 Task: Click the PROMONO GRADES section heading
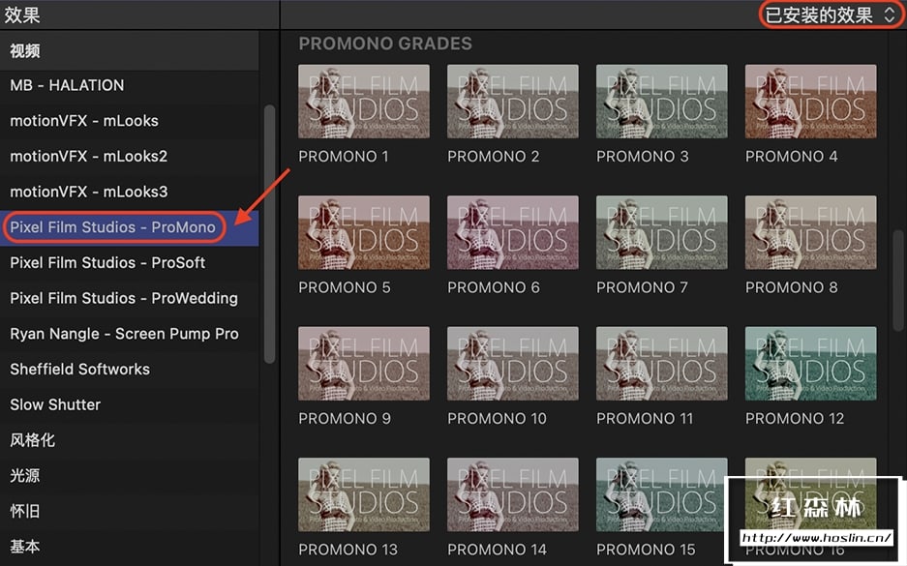click(385, 44)
